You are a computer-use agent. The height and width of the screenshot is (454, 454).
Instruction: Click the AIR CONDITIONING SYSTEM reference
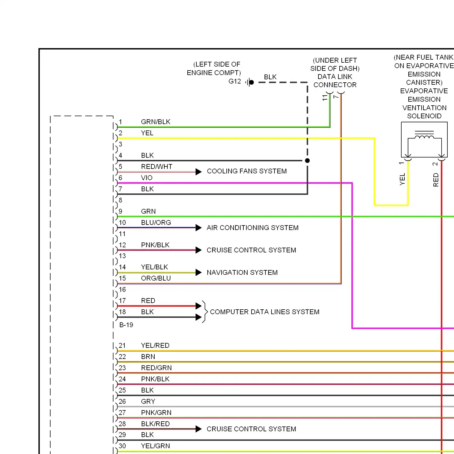[252, 228]
